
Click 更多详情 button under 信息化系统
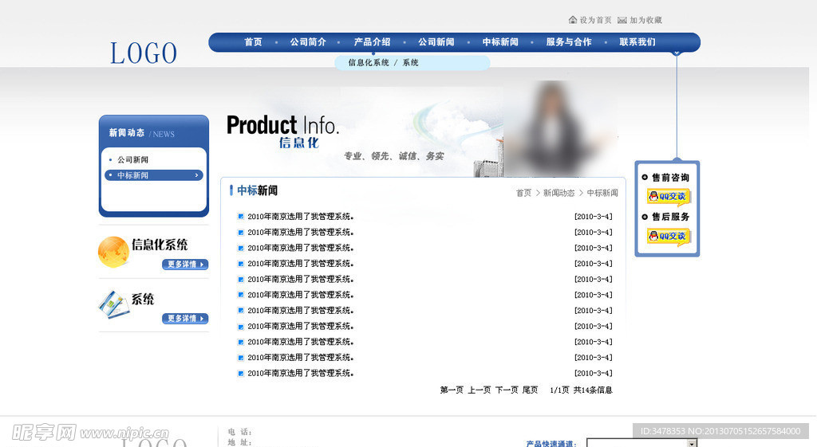(185, 265)
